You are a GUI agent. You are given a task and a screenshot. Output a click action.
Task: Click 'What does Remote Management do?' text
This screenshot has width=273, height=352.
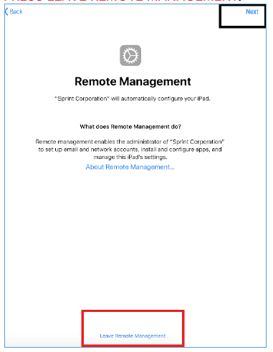[130, 127]
